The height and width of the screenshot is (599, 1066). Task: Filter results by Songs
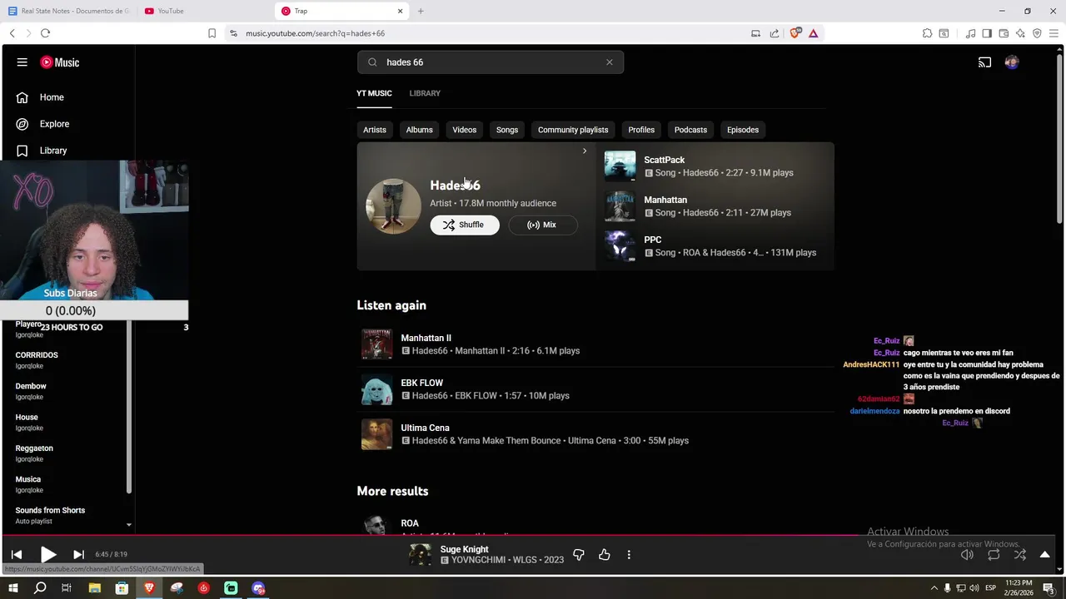[x=507, y=130]
